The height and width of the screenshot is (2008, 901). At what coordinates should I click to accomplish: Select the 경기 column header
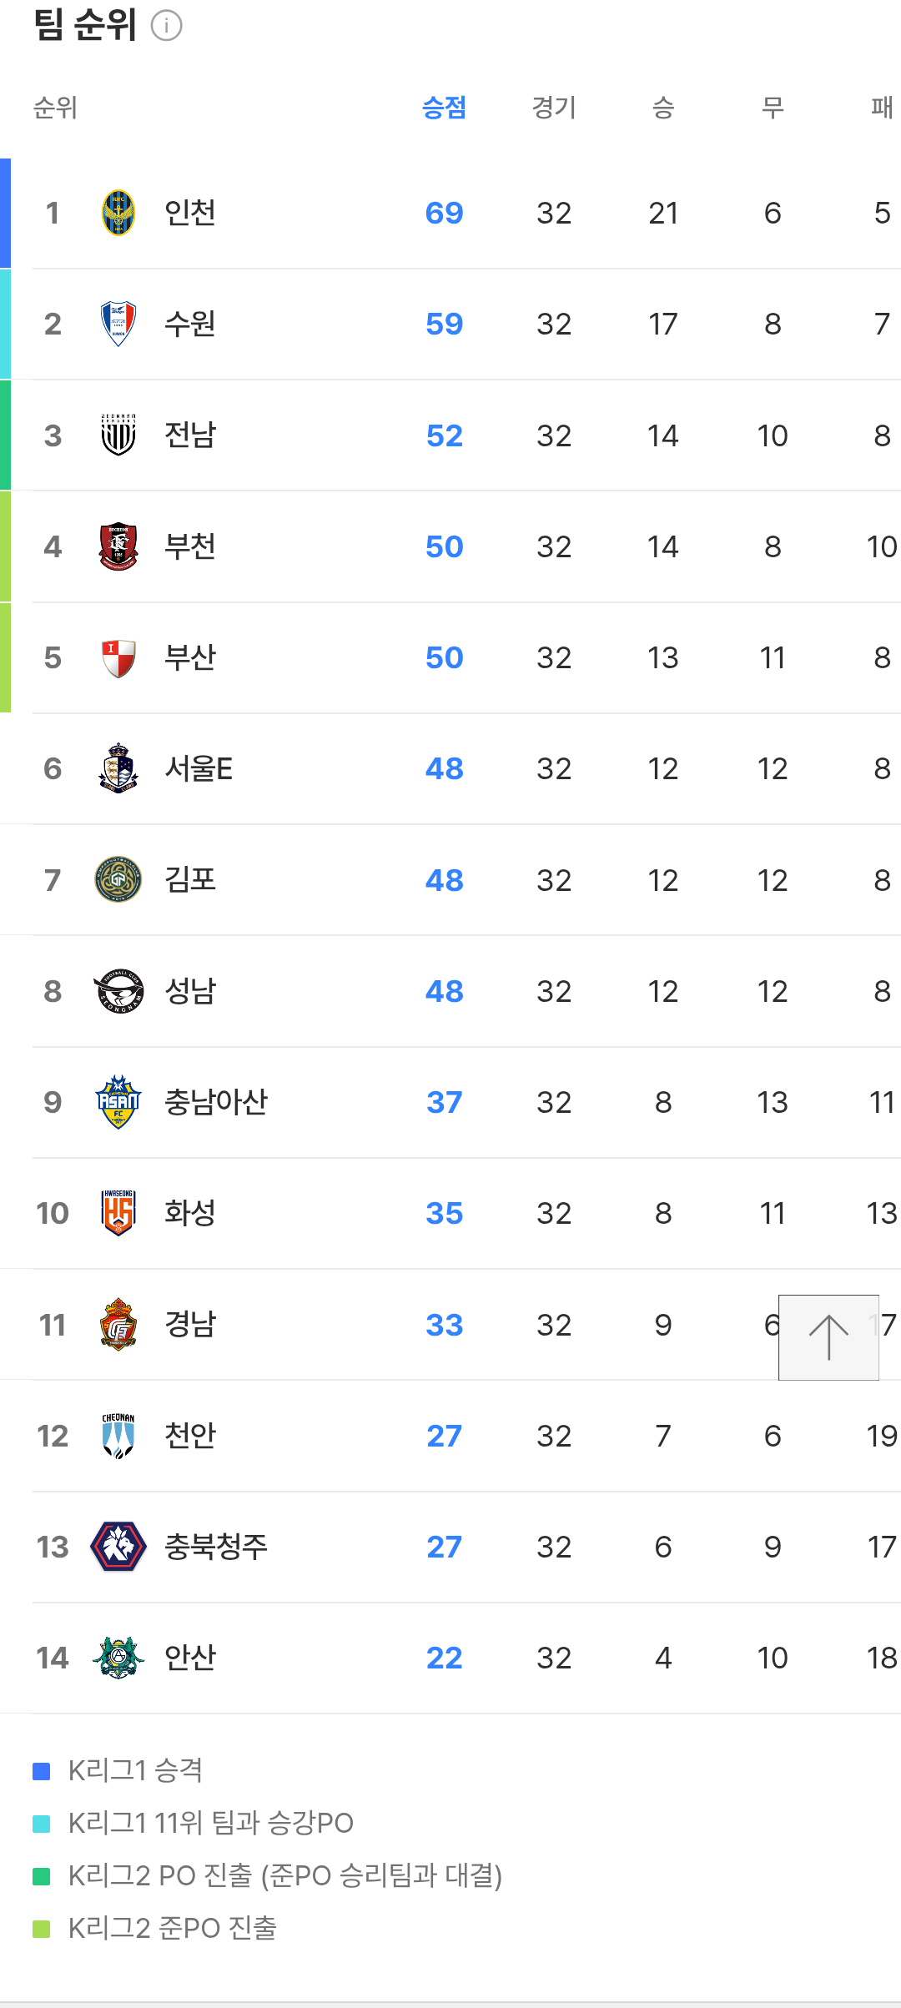click(554, 108)
